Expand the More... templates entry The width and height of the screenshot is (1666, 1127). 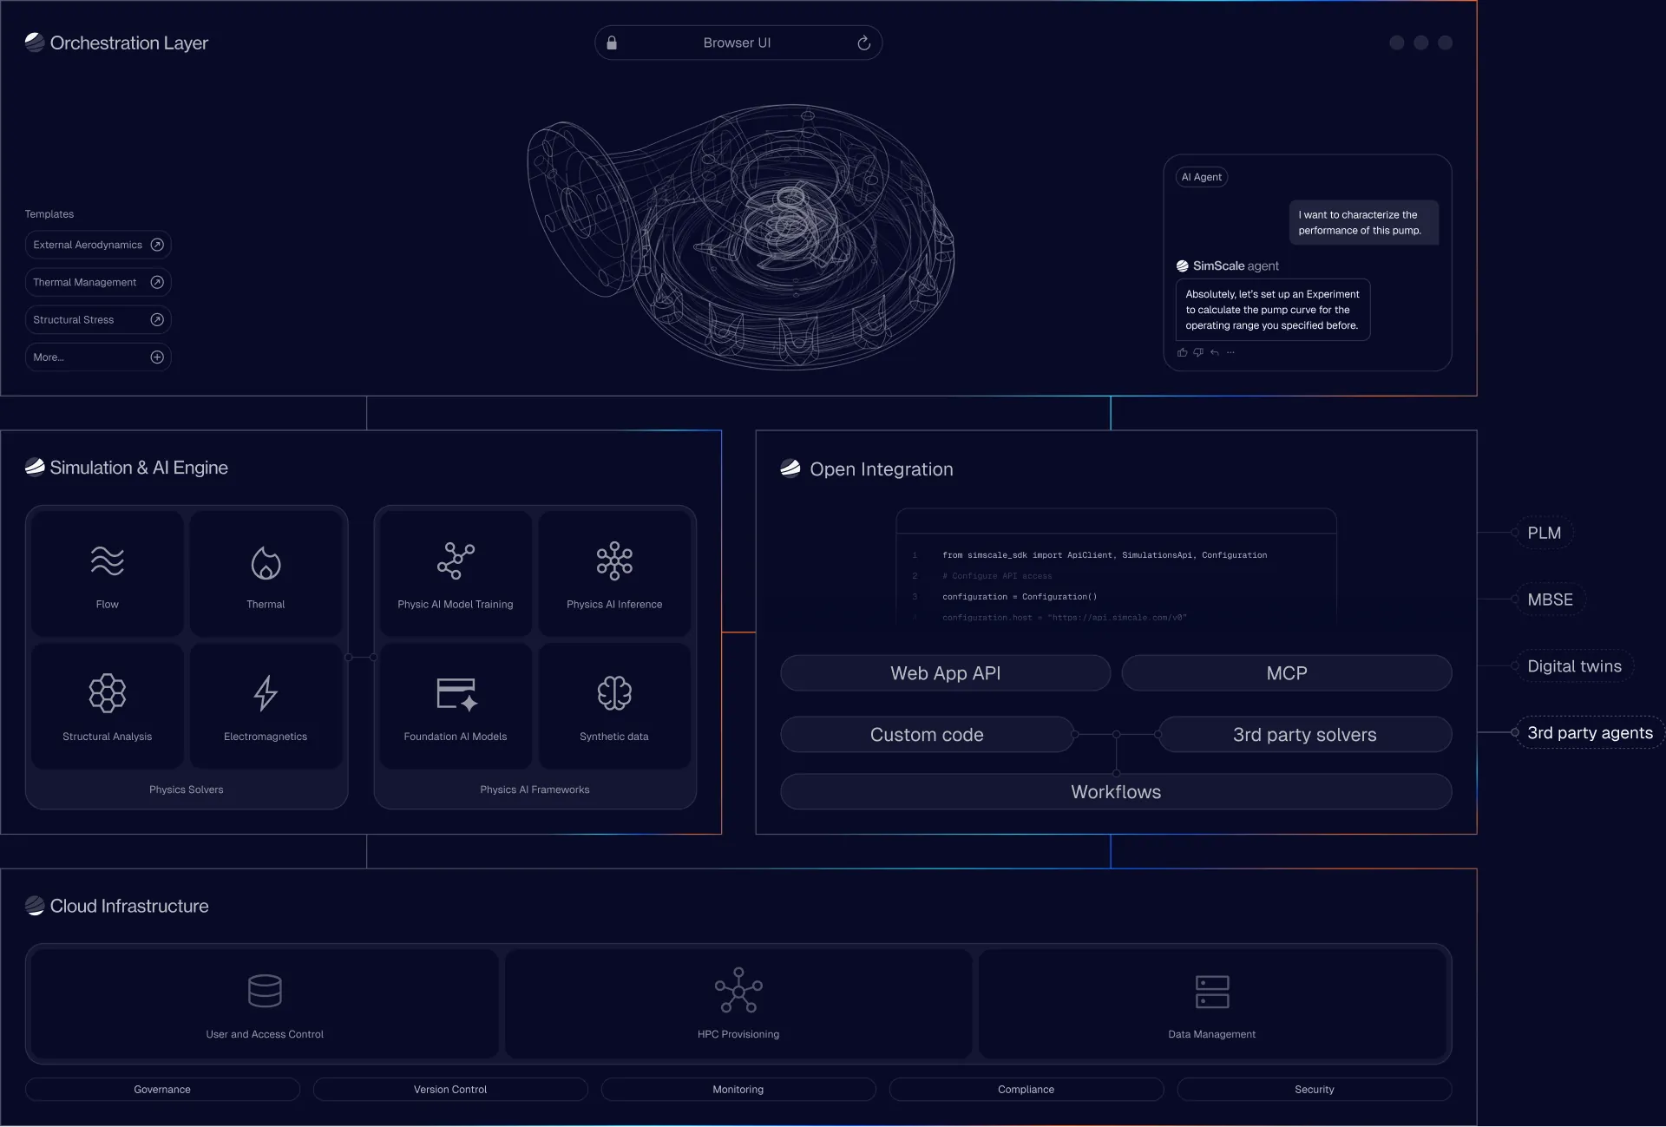pyautogui.click(x=98, y=357)
